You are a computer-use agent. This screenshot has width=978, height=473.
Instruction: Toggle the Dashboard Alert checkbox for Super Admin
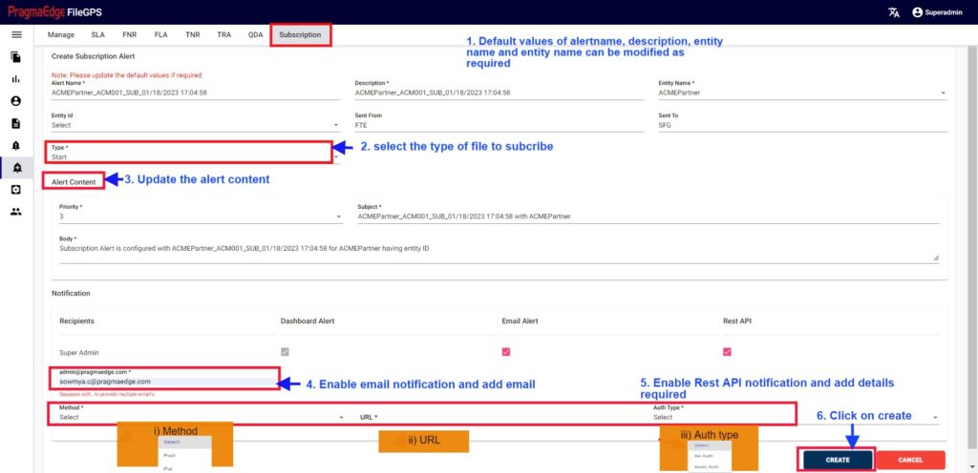click(x=285, y=352)
